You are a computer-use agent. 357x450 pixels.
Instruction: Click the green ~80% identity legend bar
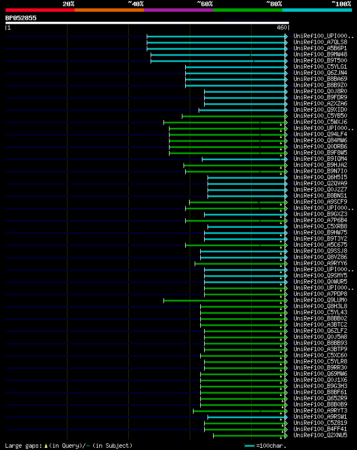(248, 10)
